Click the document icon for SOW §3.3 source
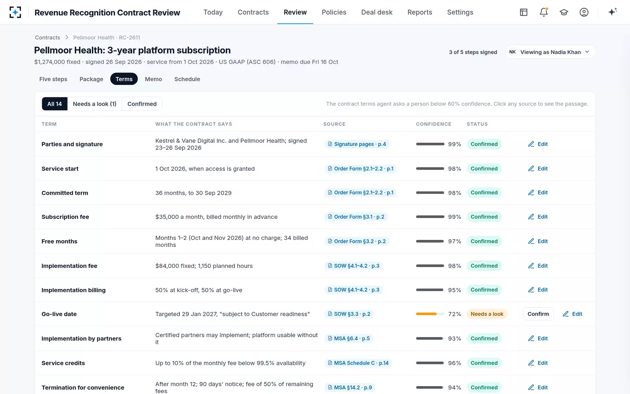 click(x=330, y=314)
